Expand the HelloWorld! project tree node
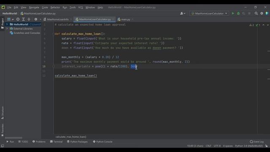Viewport: 270px width, 152px height. click(7, 24)
